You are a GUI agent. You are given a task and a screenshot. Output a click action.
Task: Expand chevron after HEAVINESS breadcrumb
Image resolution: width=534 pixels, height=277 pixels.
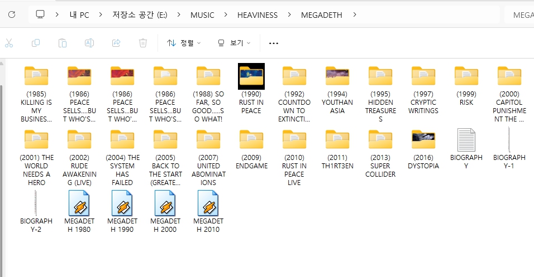(289, 14)
